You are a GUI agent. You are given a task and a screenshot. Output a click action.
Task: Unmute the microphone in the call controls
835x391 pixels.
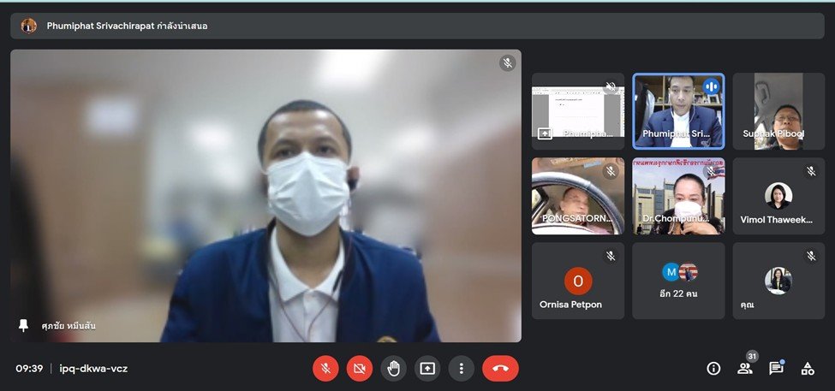[x=325, y=368]
